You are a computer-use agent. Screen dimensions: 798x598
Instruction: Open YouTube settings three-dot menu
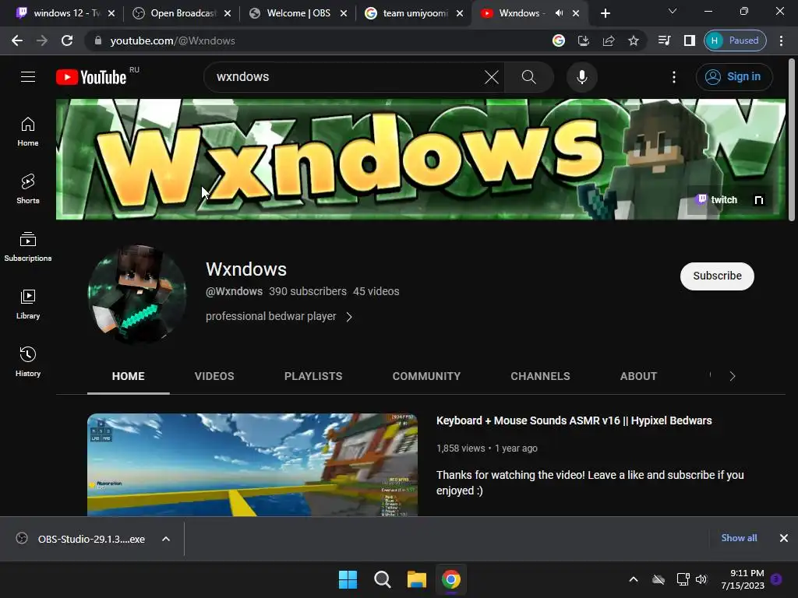point(674,77)
